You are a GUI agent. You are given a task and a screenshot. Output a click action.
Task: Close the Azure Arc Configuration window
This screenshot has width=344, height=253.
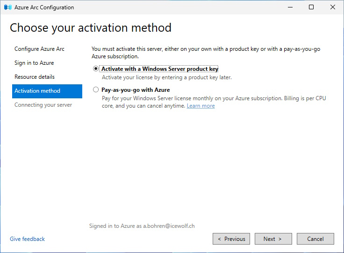[x=333, y=7]
